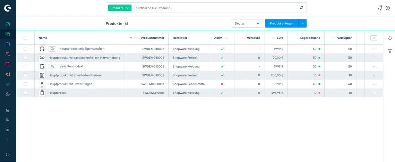
Task: Expand the arrow next to Produkt anlegen
Action: click(302, 24)
